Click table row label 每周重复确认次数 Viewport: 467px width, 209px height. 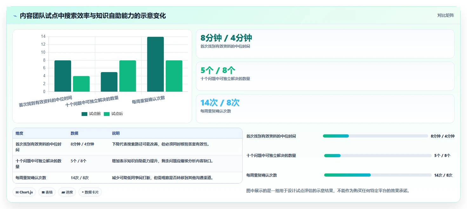click(x=31, y=178)
